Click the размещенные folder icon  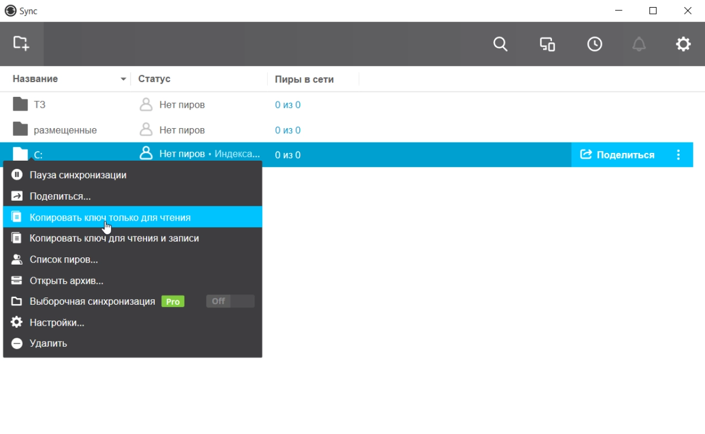[20, 129]
